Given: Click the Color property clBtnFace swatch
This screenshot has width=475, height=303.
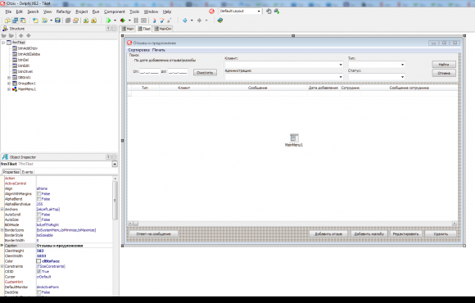Looking at the screenshot, I should click(38, 261).
